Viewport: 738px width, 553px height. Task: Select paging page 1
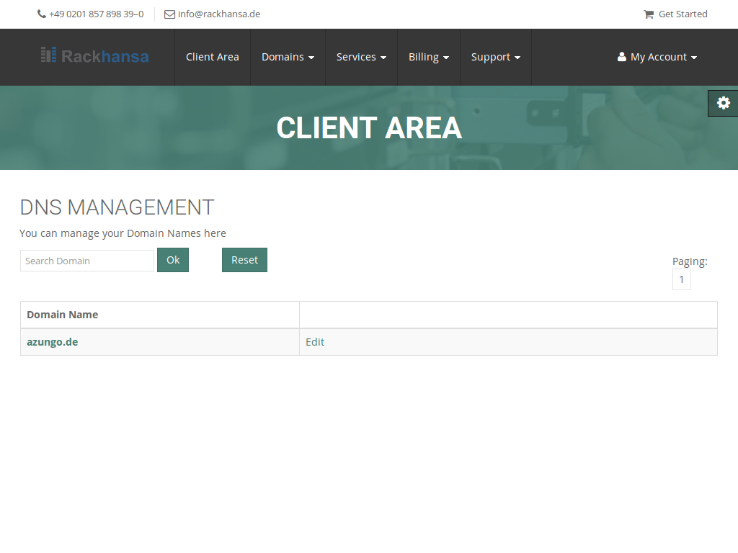(681, 279)
